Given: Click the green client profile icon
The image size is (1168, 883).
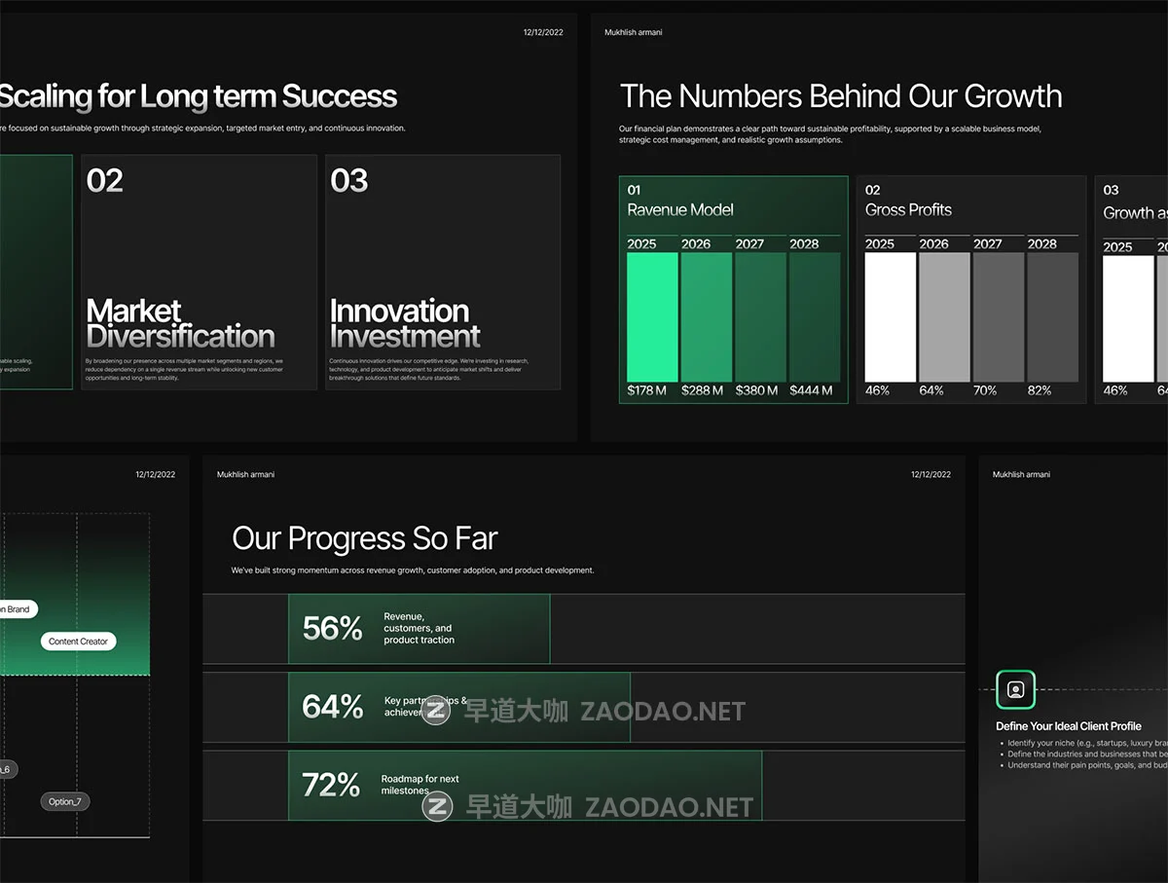Looking at the screenshot, I should coord(1015,689).
